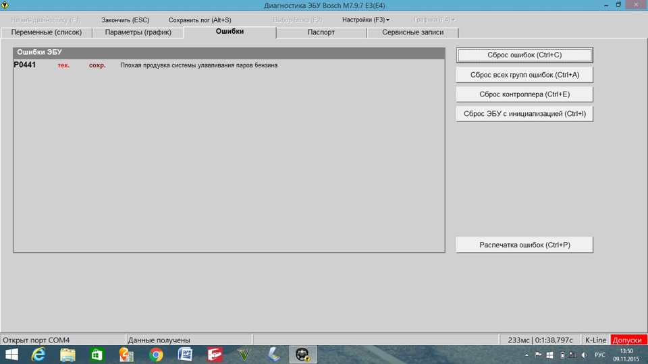
Task: Open the 2GIS map app taskbar icon
Action: coord(126,355)
